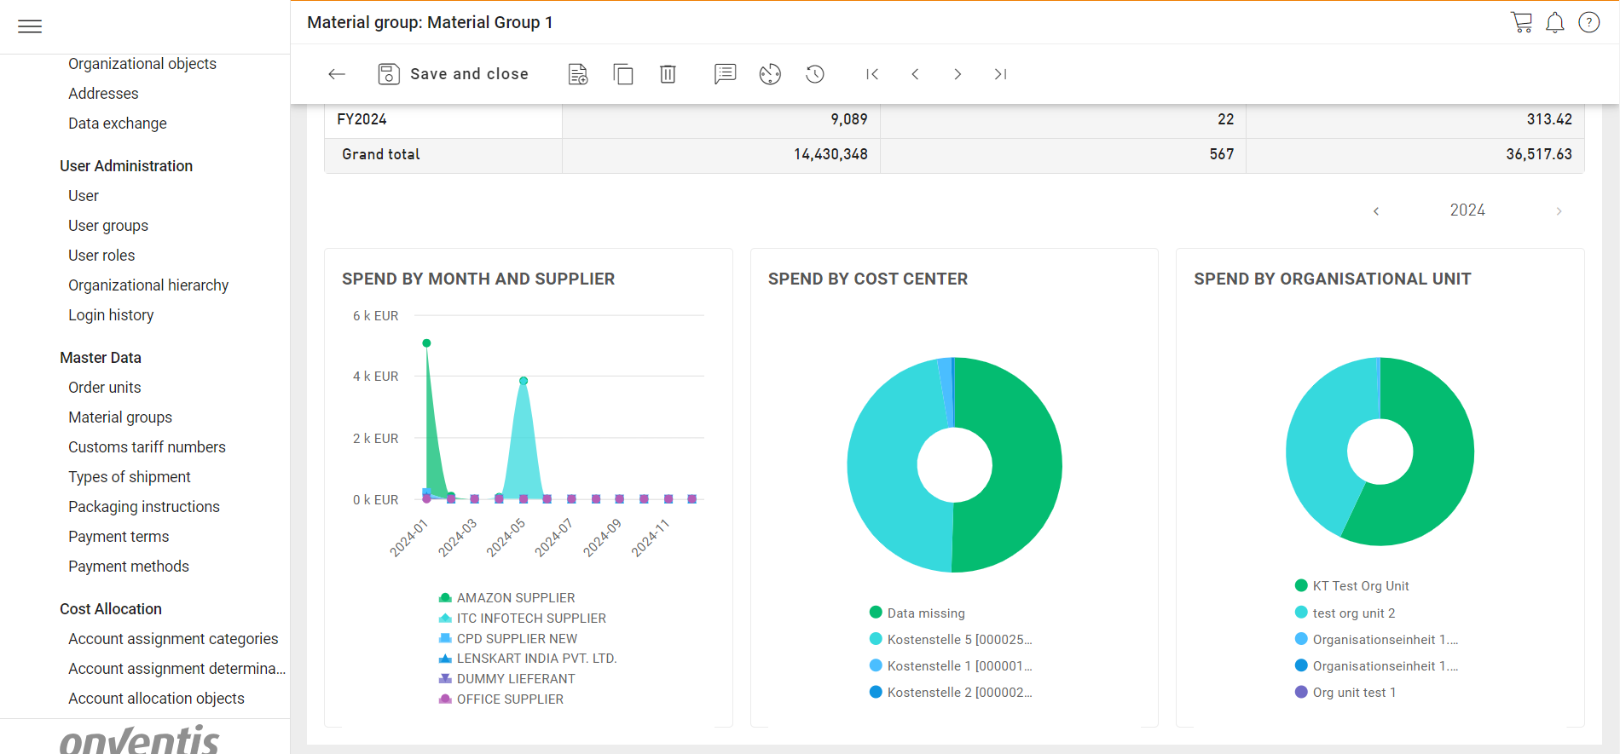Screen dimensions: 1620x754
Task: Jump to the last record
Action: click(x=1001, y=74)
